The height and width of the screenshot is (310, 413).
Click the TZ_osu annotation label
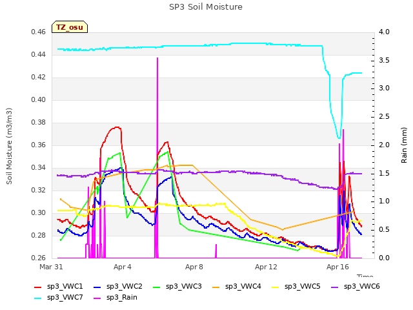point(70,27)
